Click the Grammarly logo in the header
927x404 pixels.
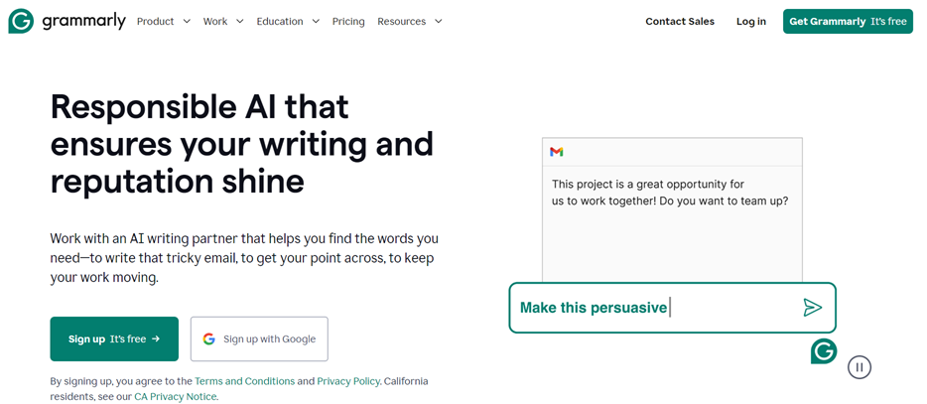point(66,21)
